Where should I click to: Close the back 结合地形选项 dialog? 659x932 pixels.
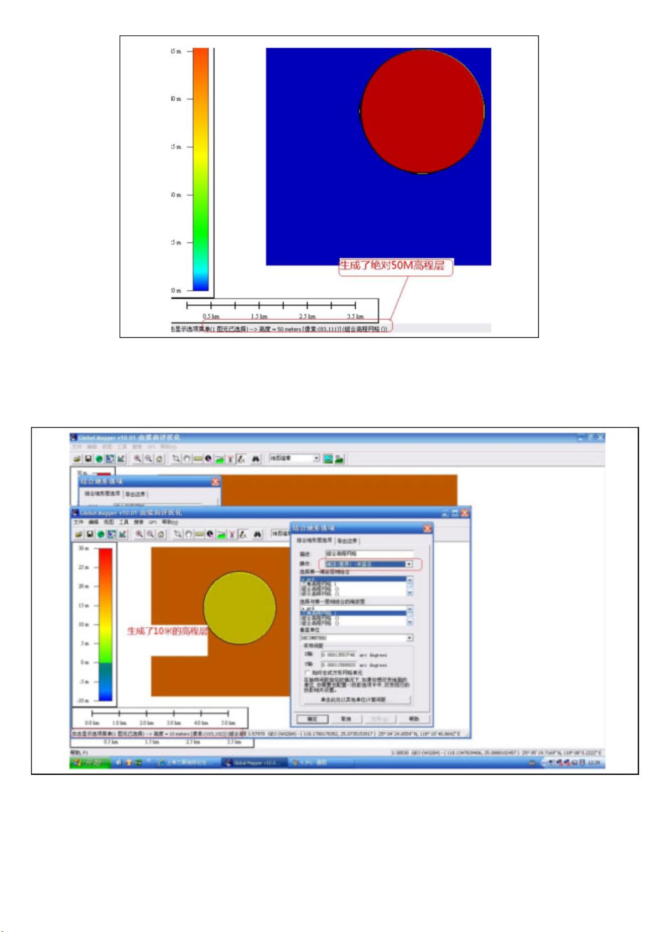point(215,482)
